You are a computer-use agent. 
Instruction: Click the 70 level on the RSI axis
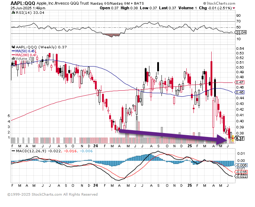tap(238, 21)
